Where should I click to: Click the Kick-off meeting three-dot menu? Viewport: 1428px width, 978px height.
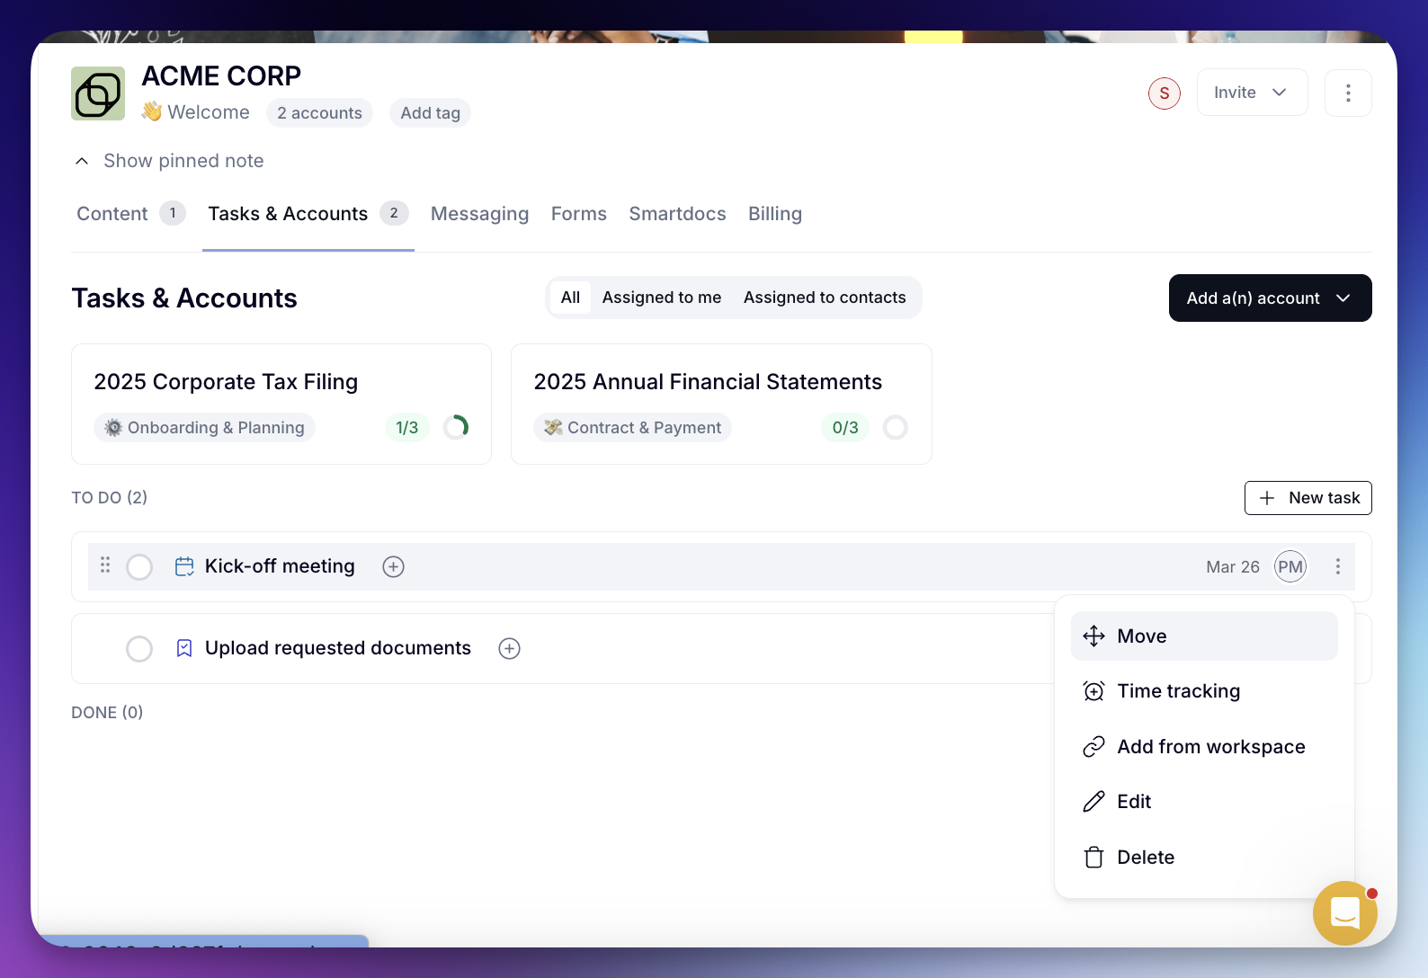click(1337, 566)
